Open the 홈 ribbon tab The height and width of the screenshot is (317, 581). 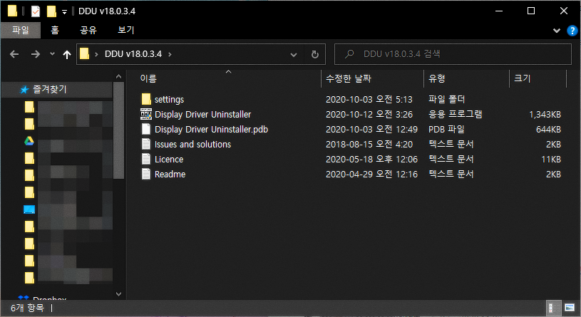[x=55, y=31]
